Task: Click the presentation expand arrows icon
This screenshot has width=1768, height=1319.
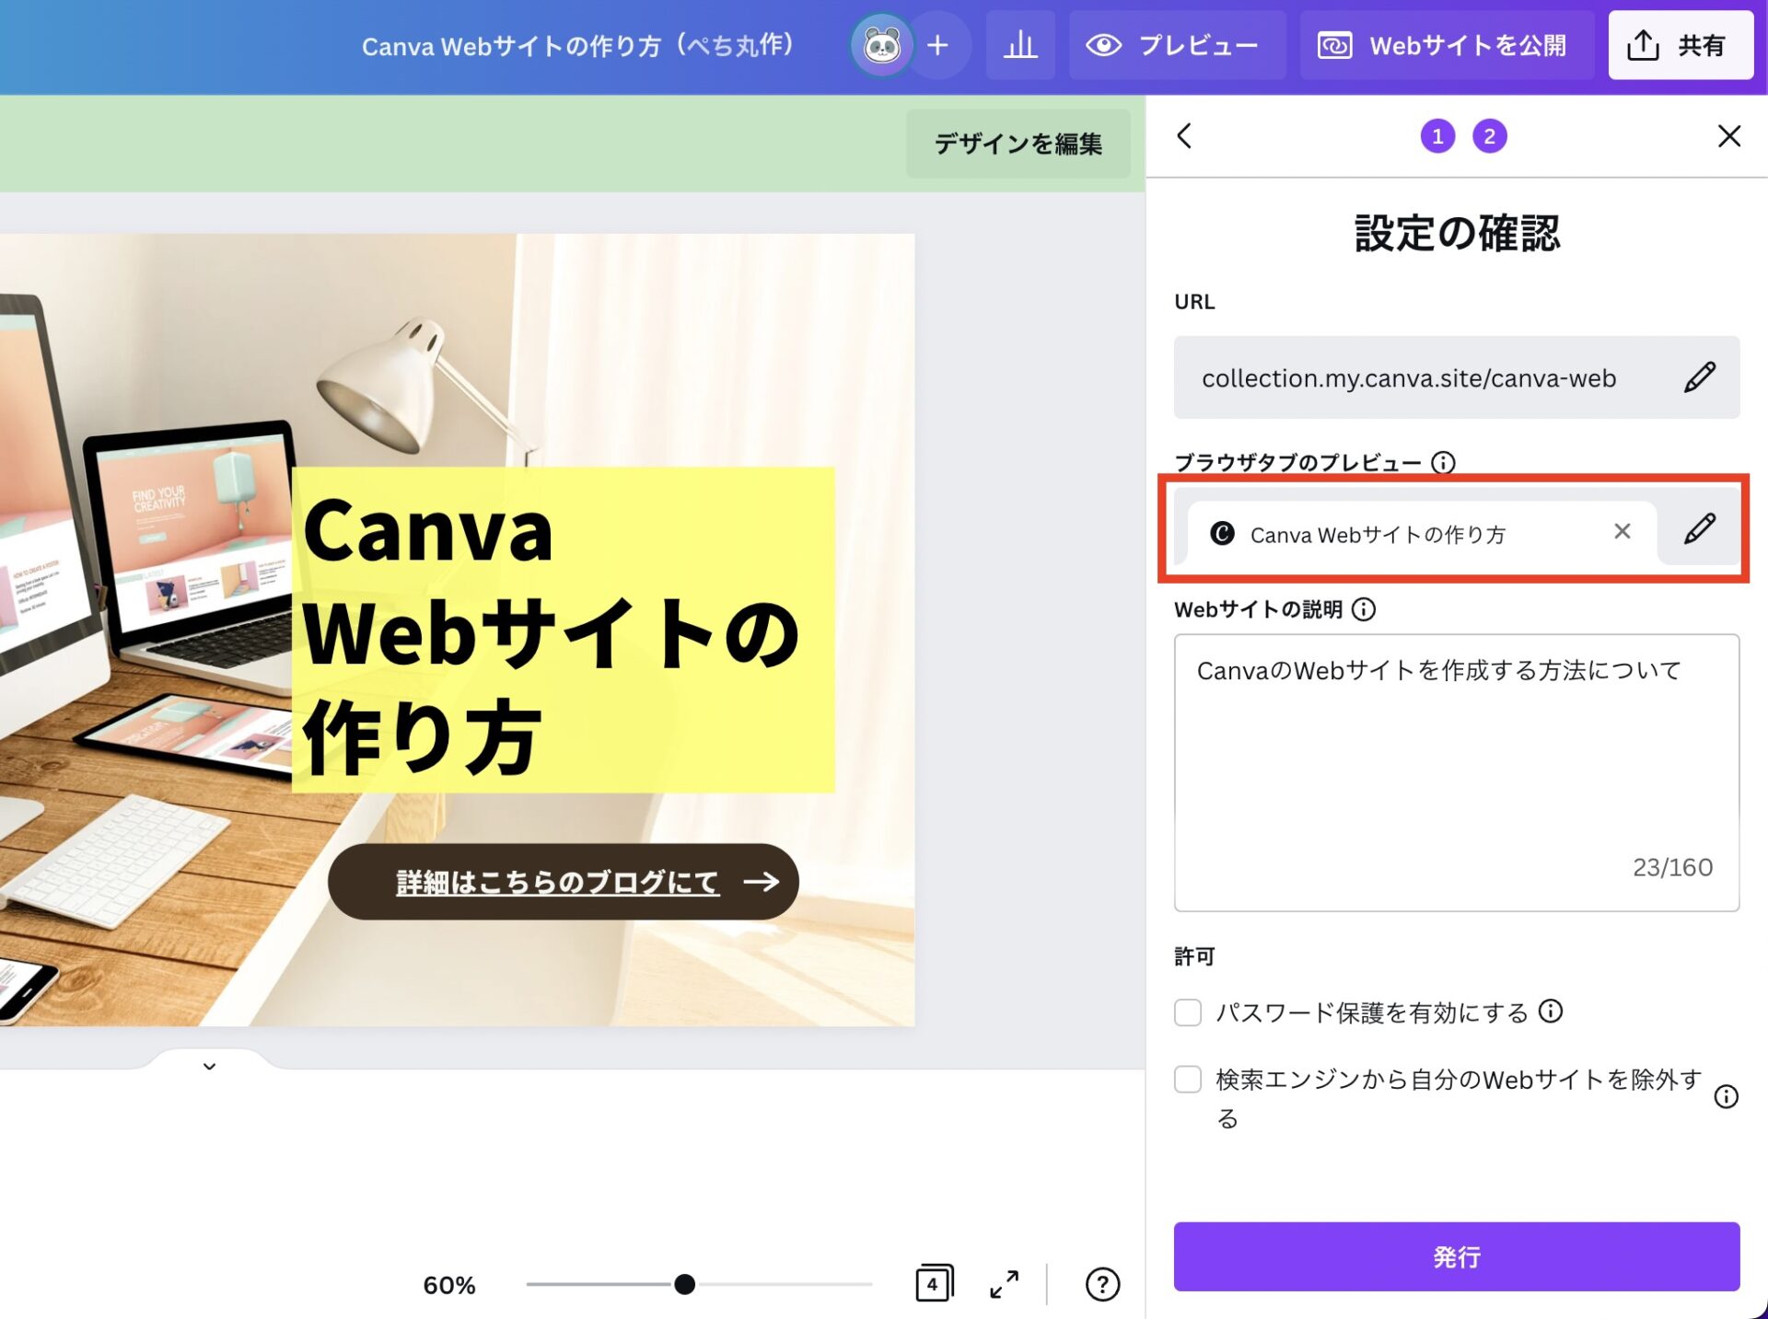Action: coord(1004,1284)
